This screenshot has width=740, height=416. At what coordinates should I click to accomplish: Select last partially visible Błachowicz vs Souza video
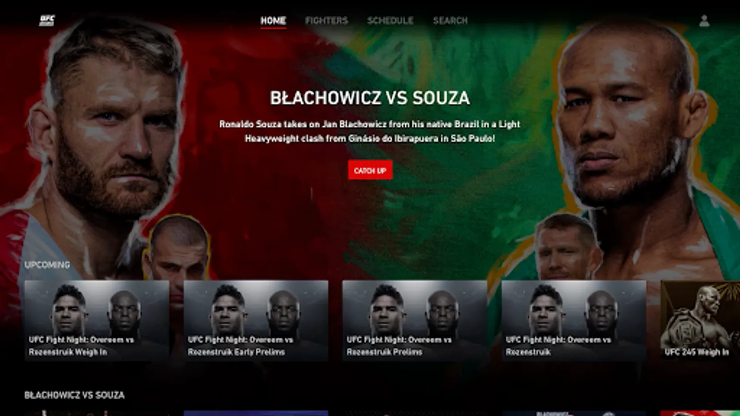(x=700, y=413)
